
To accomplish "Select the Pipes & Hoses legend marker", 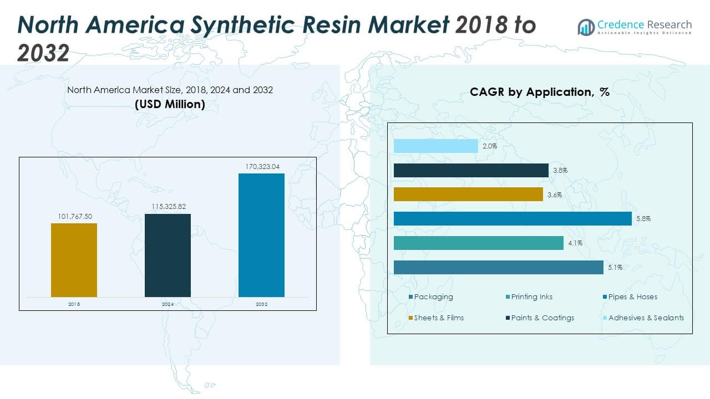I will point(605,297).
